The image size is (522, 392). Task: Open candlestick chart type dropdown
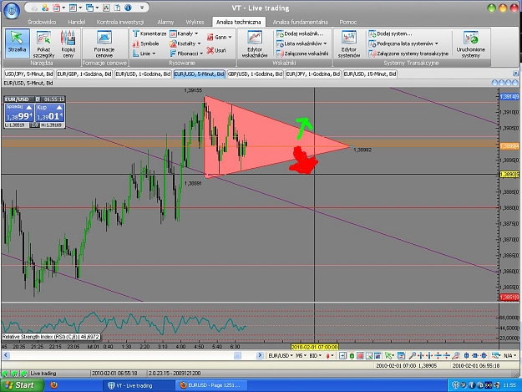click(x=330, y=356)
